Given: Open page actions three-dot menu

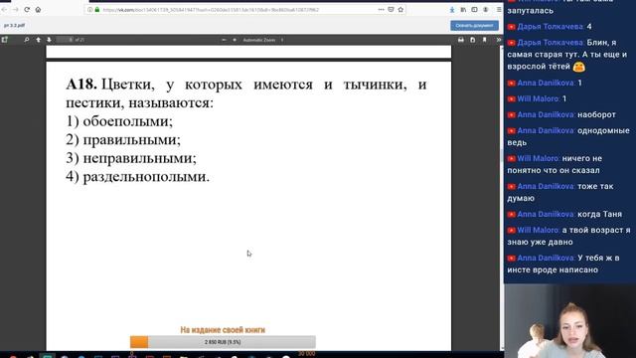Looking at the screenshot, I should pos(381,9).
